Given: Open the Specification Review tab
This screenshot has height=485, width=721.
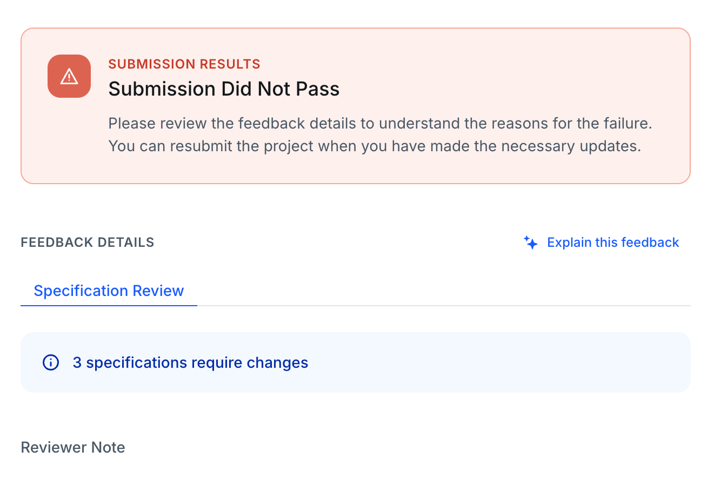Looking at the screenshot, I should coord(109,291).
